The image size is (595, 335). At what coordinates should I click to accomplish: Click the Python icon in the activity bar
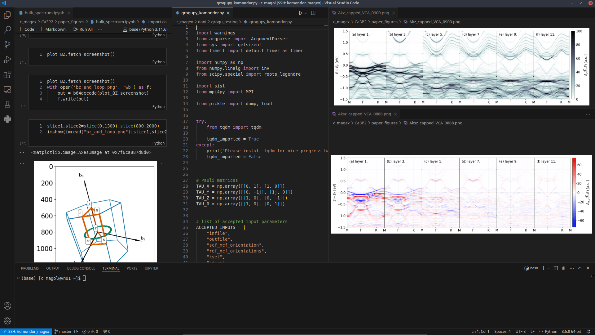7,119
